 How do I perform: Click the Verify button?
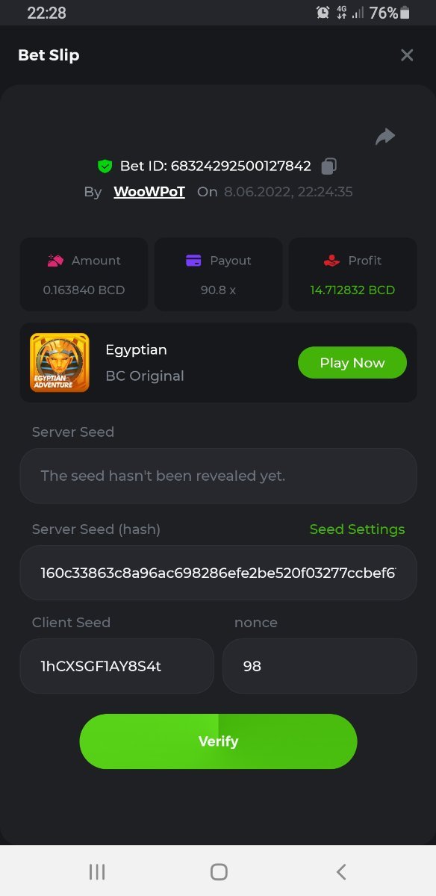click(218, 741)
